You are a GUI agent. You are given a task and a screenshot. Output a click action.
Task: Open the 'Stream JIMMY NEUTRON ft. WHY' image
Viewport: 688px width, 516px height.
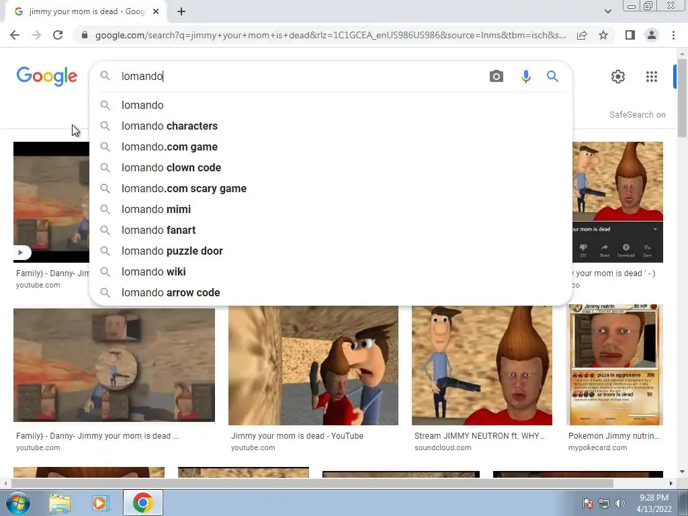(482, 365)
